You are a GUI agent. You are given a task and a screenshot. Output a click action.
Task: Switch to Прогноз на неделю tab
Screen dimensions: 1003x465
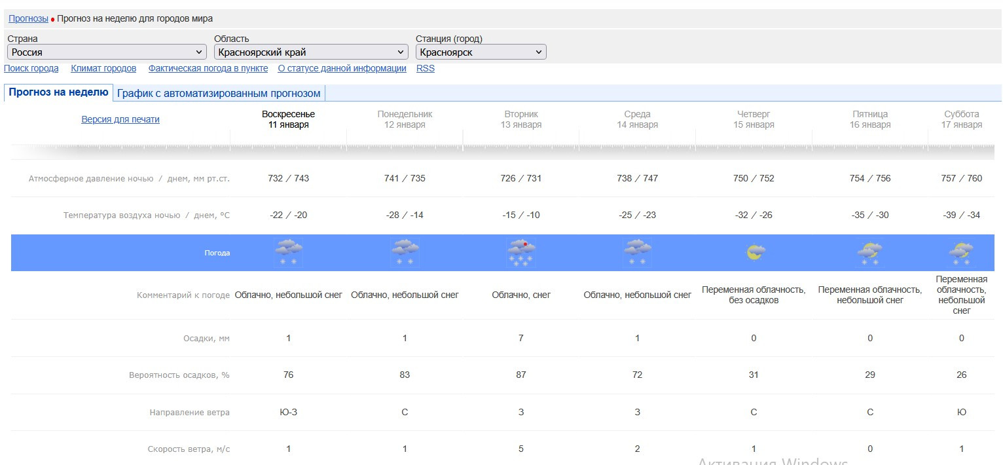click(x=58, y=92)
